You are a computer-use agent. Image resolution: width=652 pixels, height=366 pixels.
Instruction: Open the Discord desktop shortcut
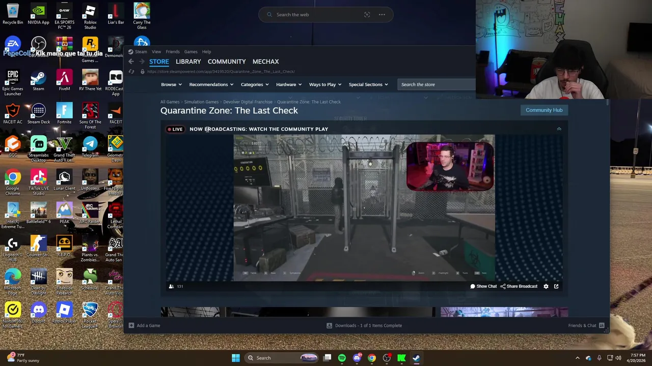point(38,314)
